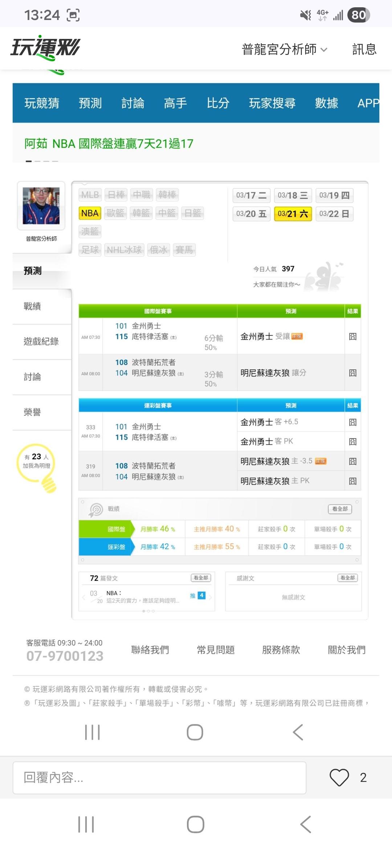The image size is (392, 851).
Task: Select the 歐籃 league filter
Action: click(115, 213)
